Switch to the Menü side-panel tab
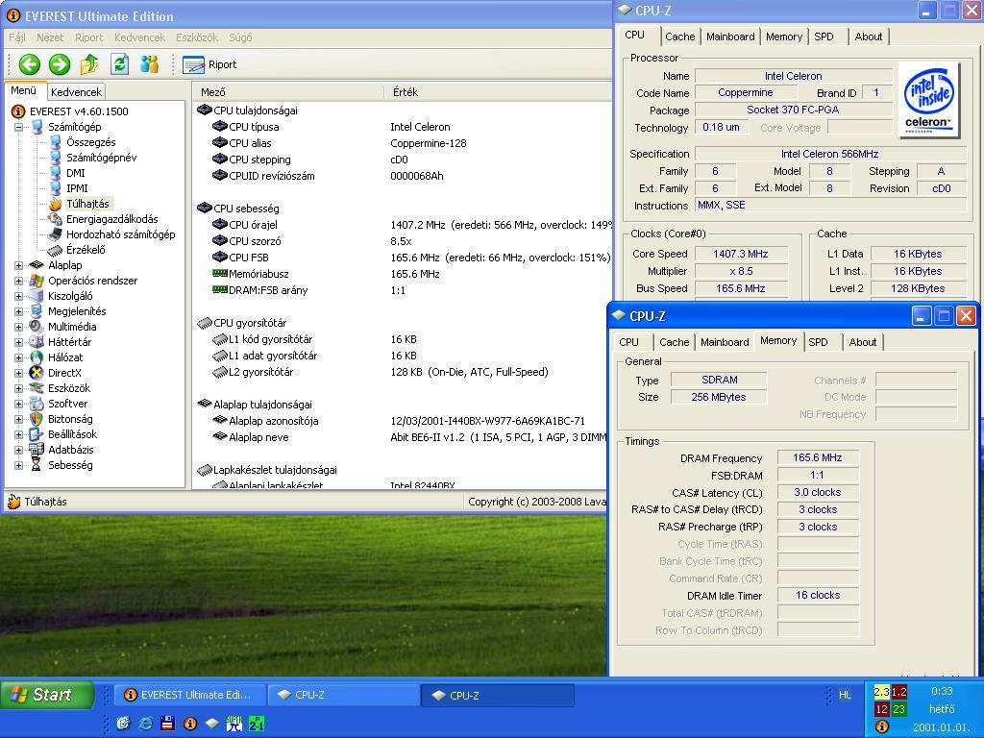This screenshot has width=984, height=738. (x=24, y=91)
